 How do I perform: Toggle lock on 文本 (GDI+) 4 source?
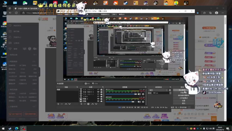[101, 90]
